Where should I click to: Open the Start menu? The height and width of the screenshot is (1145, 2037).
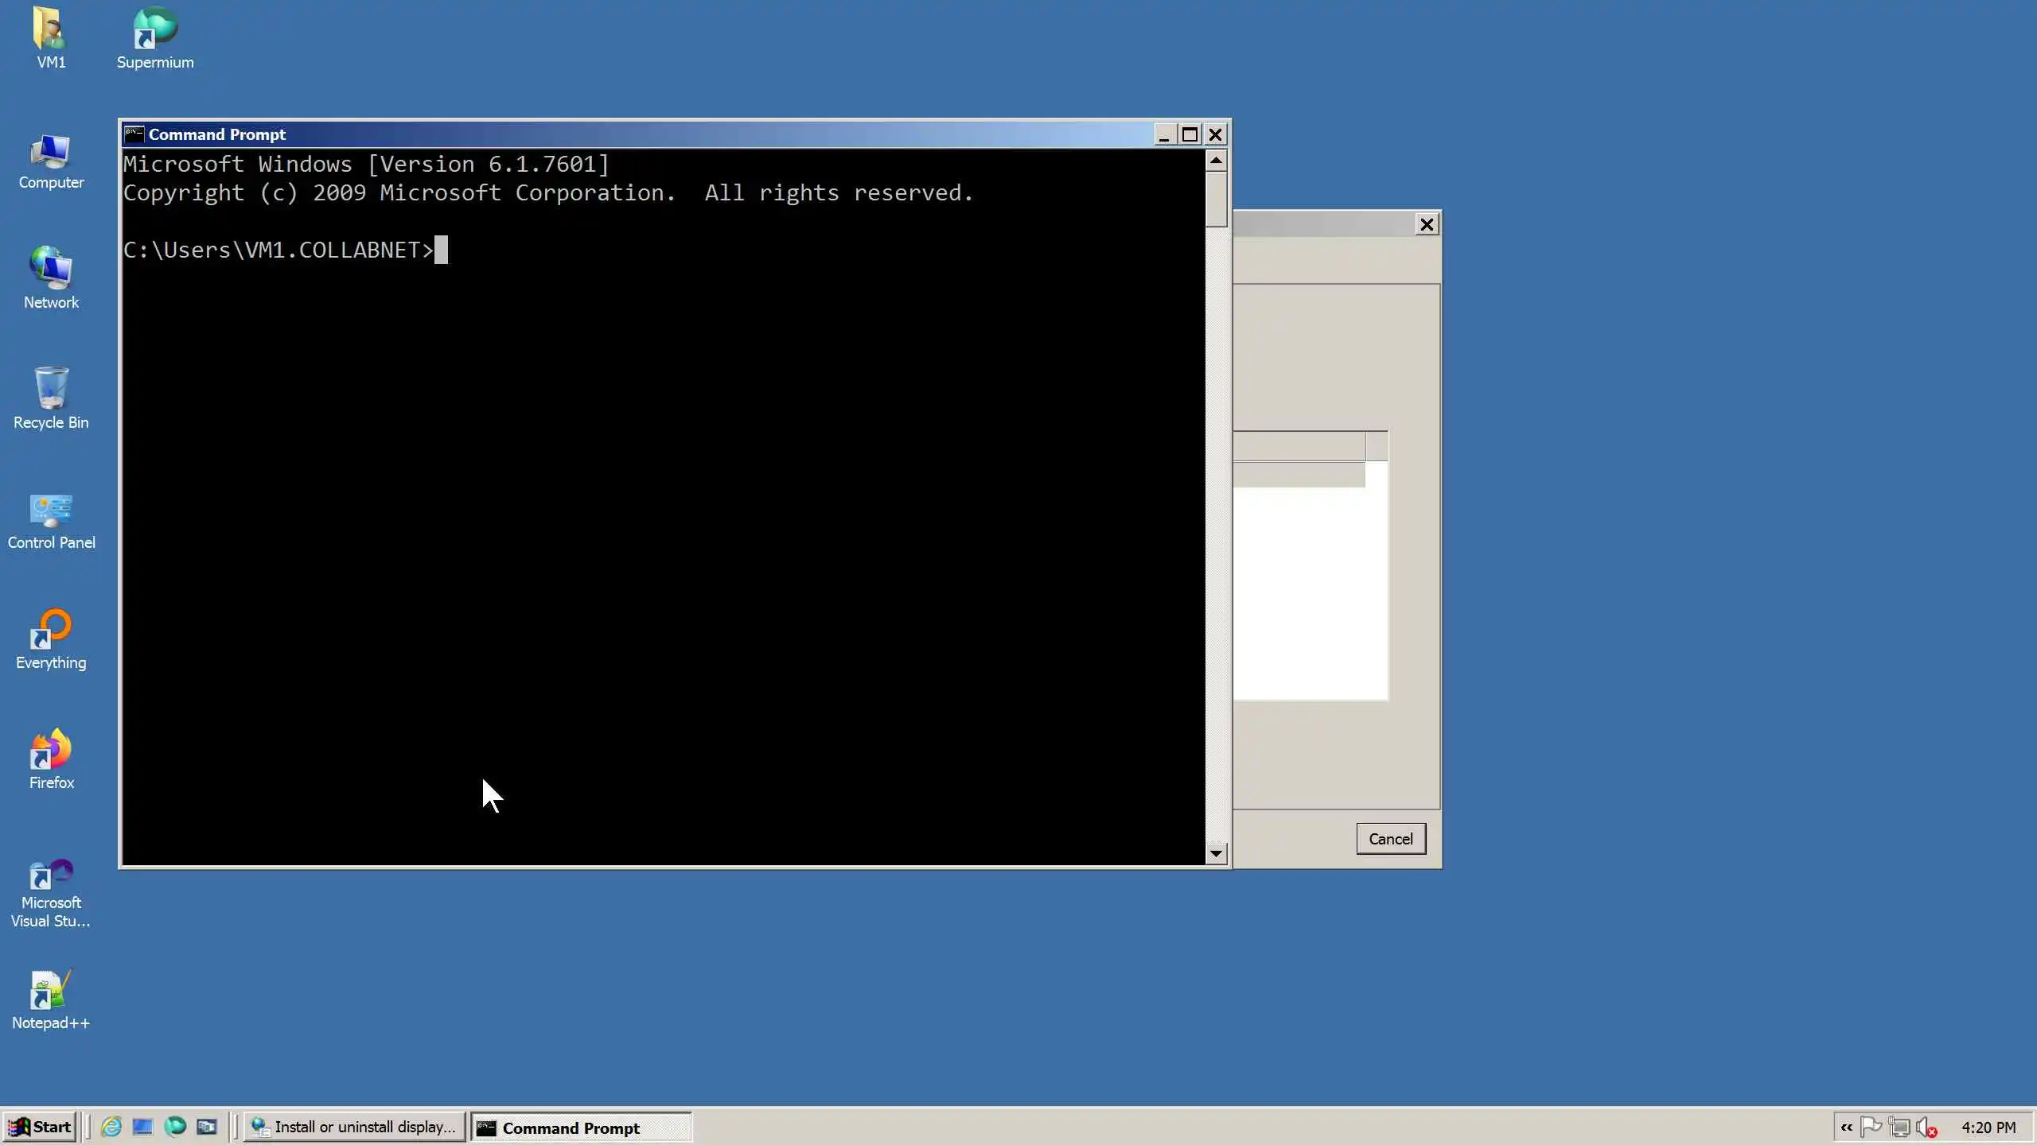[40, 1127]
